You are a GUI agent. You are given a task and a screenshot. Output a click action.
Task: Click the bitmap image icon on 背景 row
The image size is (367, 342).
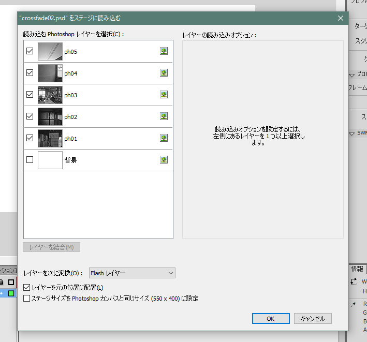pyautogui.click(x=164, y=160)
